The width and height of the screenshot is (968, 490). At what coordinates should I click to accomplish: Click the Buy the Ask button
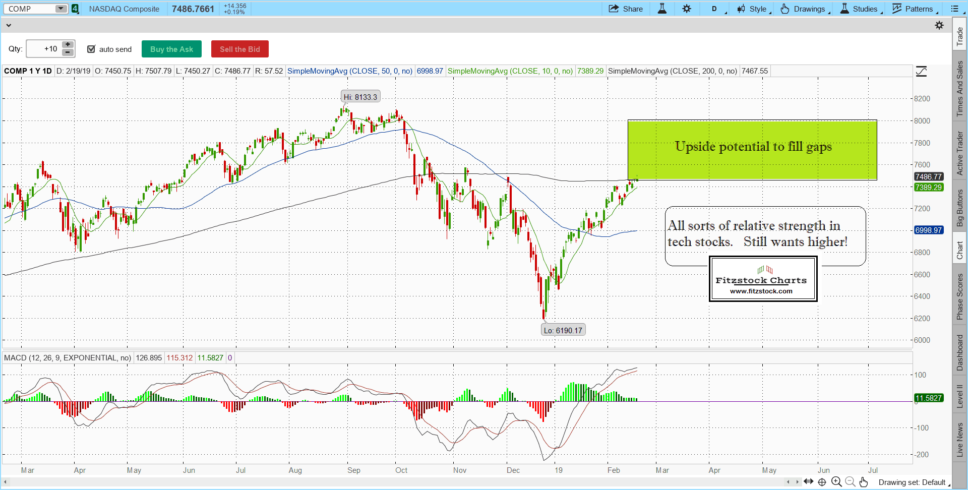(x=171, y=49)
